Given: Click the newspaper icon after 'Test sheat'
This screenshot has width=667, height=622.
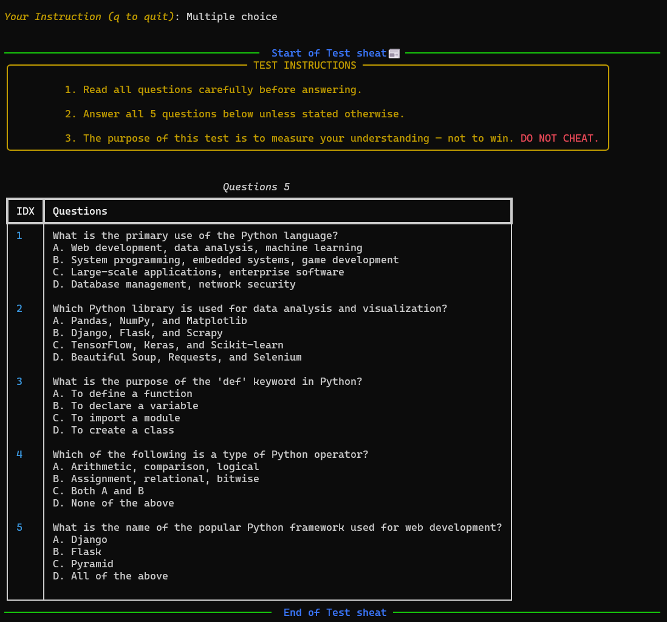Looking at the screenshot, I should [x=394, y=54].
